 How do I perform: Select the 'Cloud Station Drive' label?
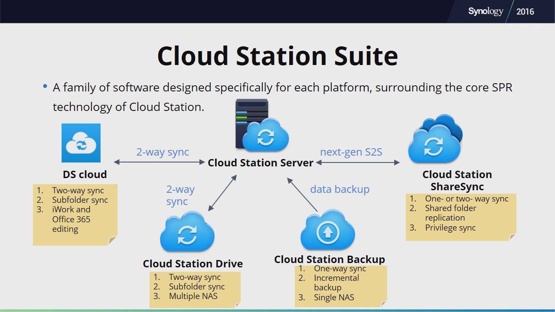pyautogui.click(x=193, y=263)
